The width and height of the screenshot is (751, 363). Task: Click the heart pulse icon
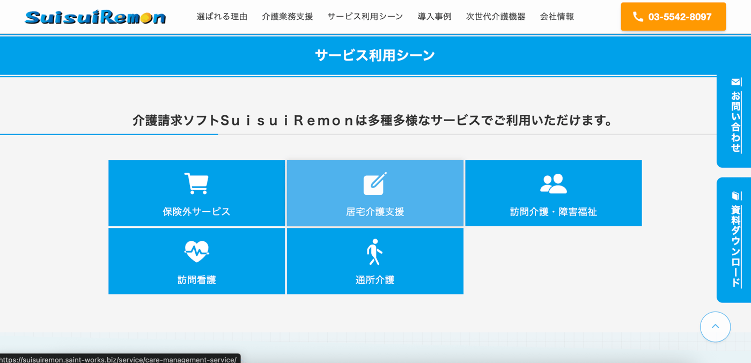point(196,251)
